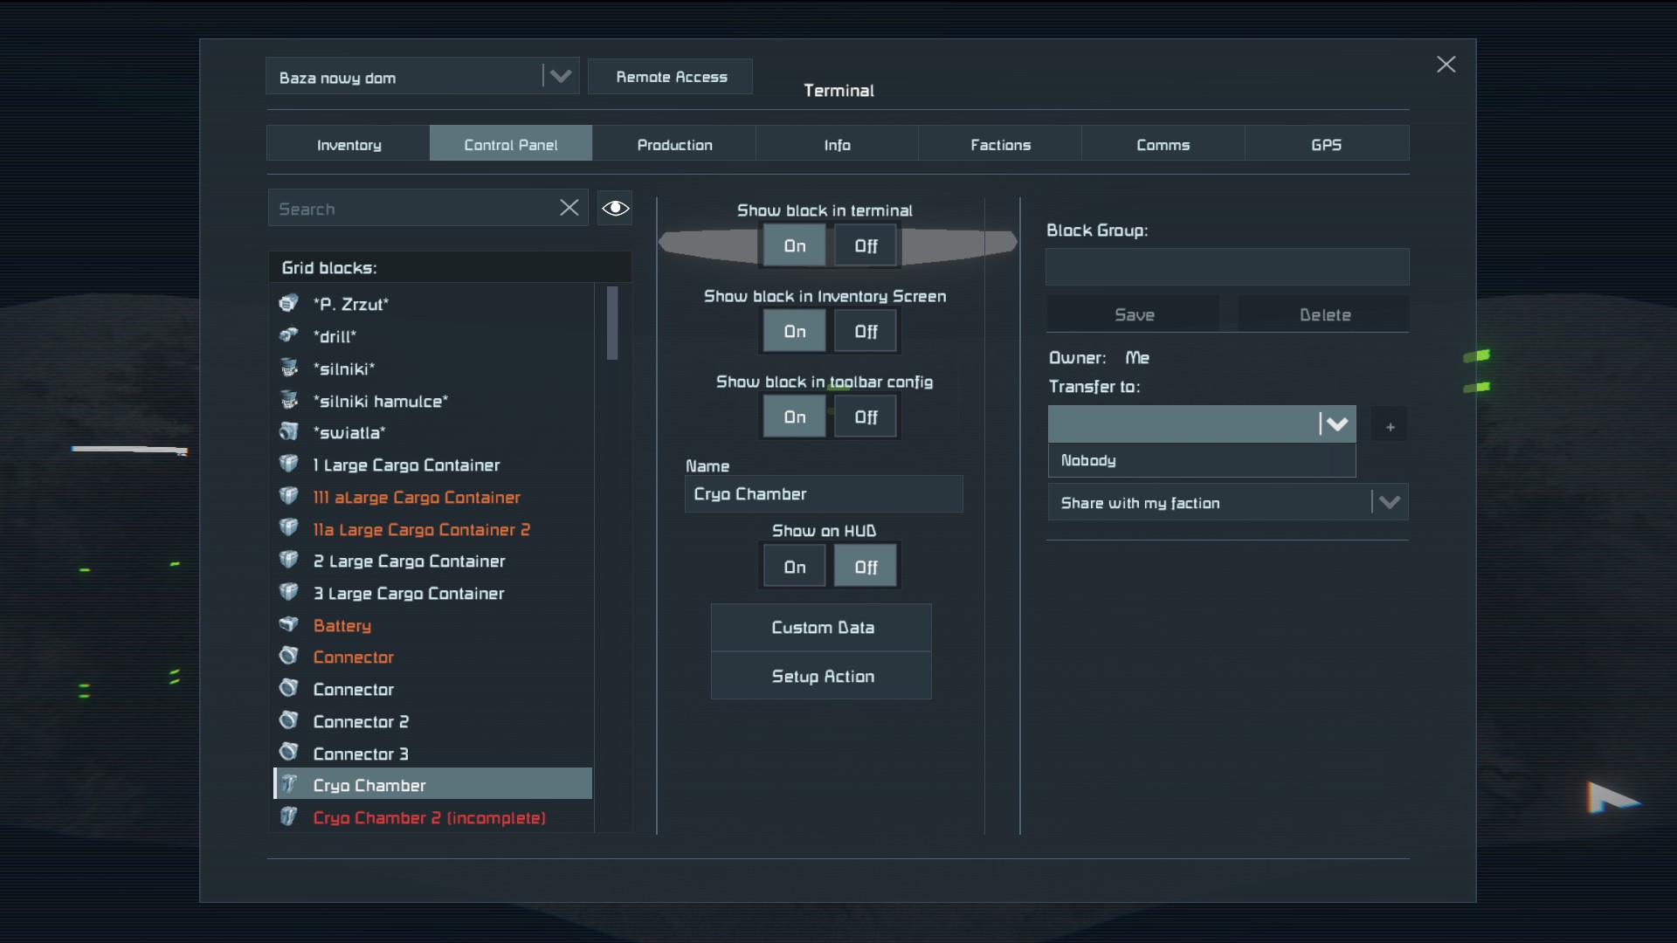Image resolution: width=1677 pixels, height=943 pixels.
Task: Click the Cryo Chamber 2 incomplete icon
Action: pyautogui.click(x=289, y=816)
